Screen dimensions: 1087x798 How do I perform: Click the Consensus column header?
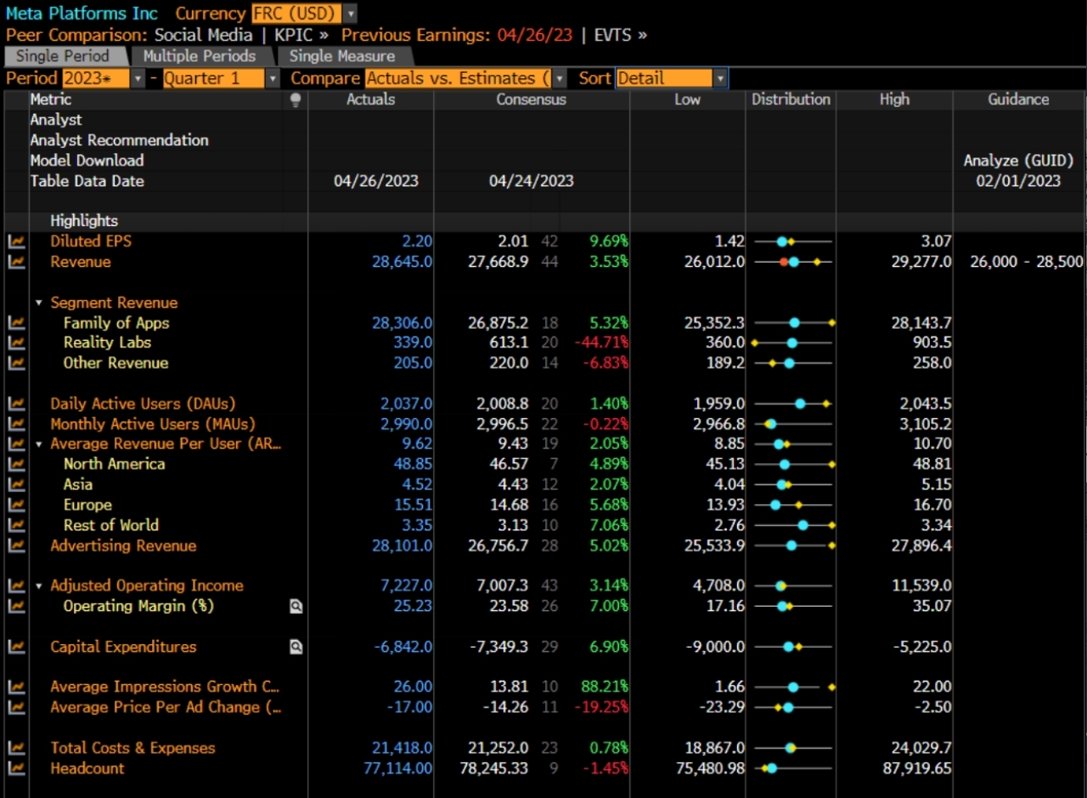[532, 99]
